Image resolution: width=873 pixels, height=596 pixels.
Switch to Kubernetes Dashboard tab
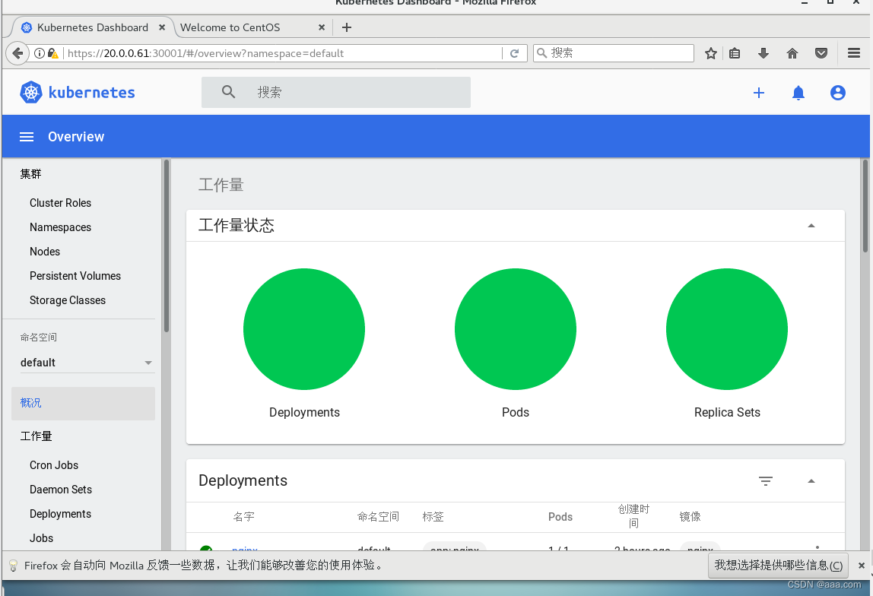click(93, 27)
